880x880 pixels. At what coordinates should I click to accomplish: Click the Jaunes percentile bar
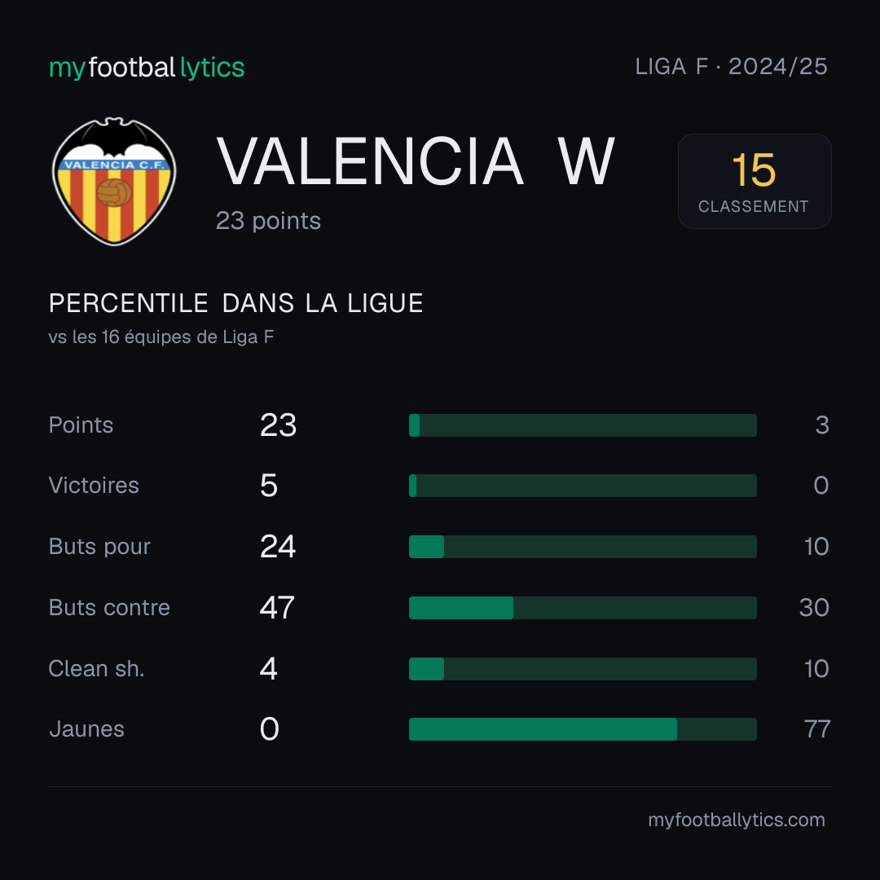pyautogui.click(x=583, y=729)
